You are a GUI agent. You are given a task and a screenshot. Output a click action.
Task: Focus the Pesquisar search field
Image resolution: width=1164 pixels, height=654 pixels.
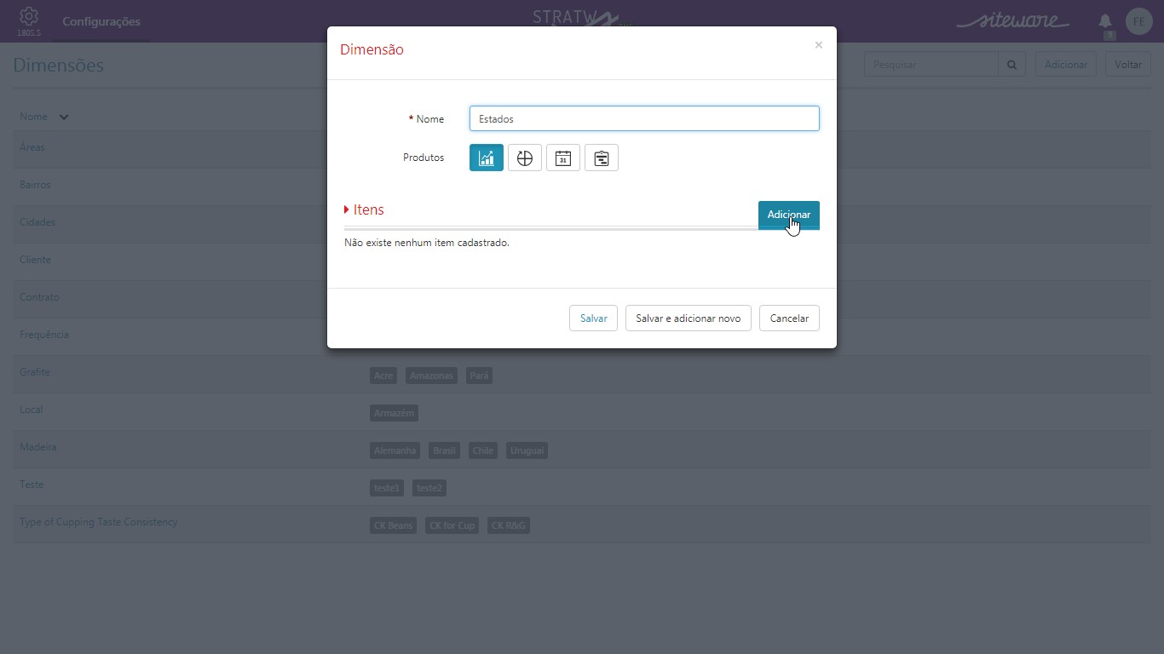pos(931,65)
